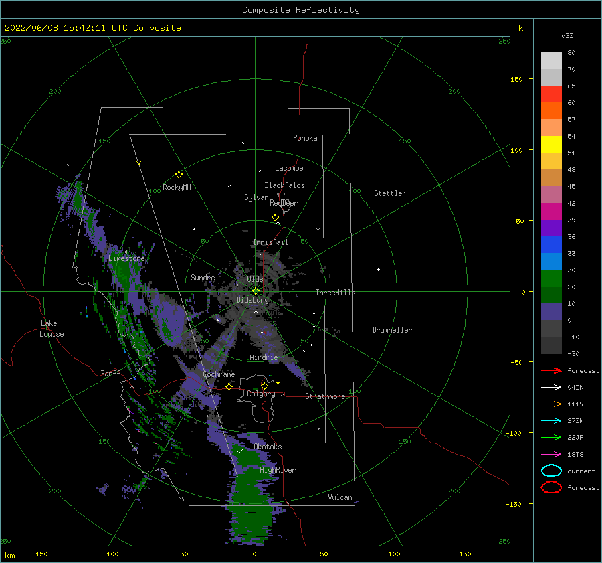The image size is (602, 563).
Task: Click the magenta 18TS arrow in legend
Action: [x=551, y=455]
